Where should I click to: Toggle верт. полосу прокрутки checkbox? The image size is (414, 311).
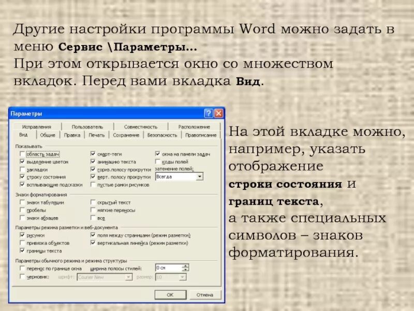[93, 177]
